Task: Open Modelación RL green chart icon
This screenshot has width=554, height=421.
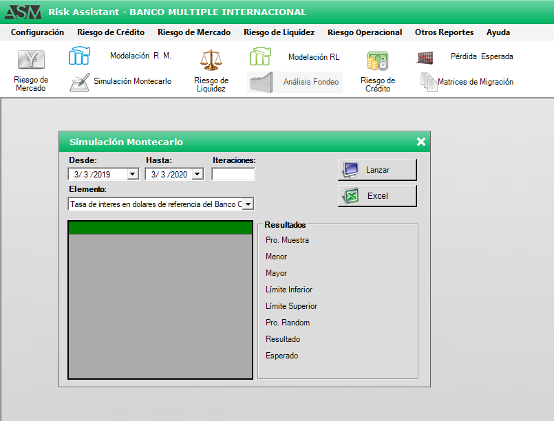Action: [x=260, y=56]
